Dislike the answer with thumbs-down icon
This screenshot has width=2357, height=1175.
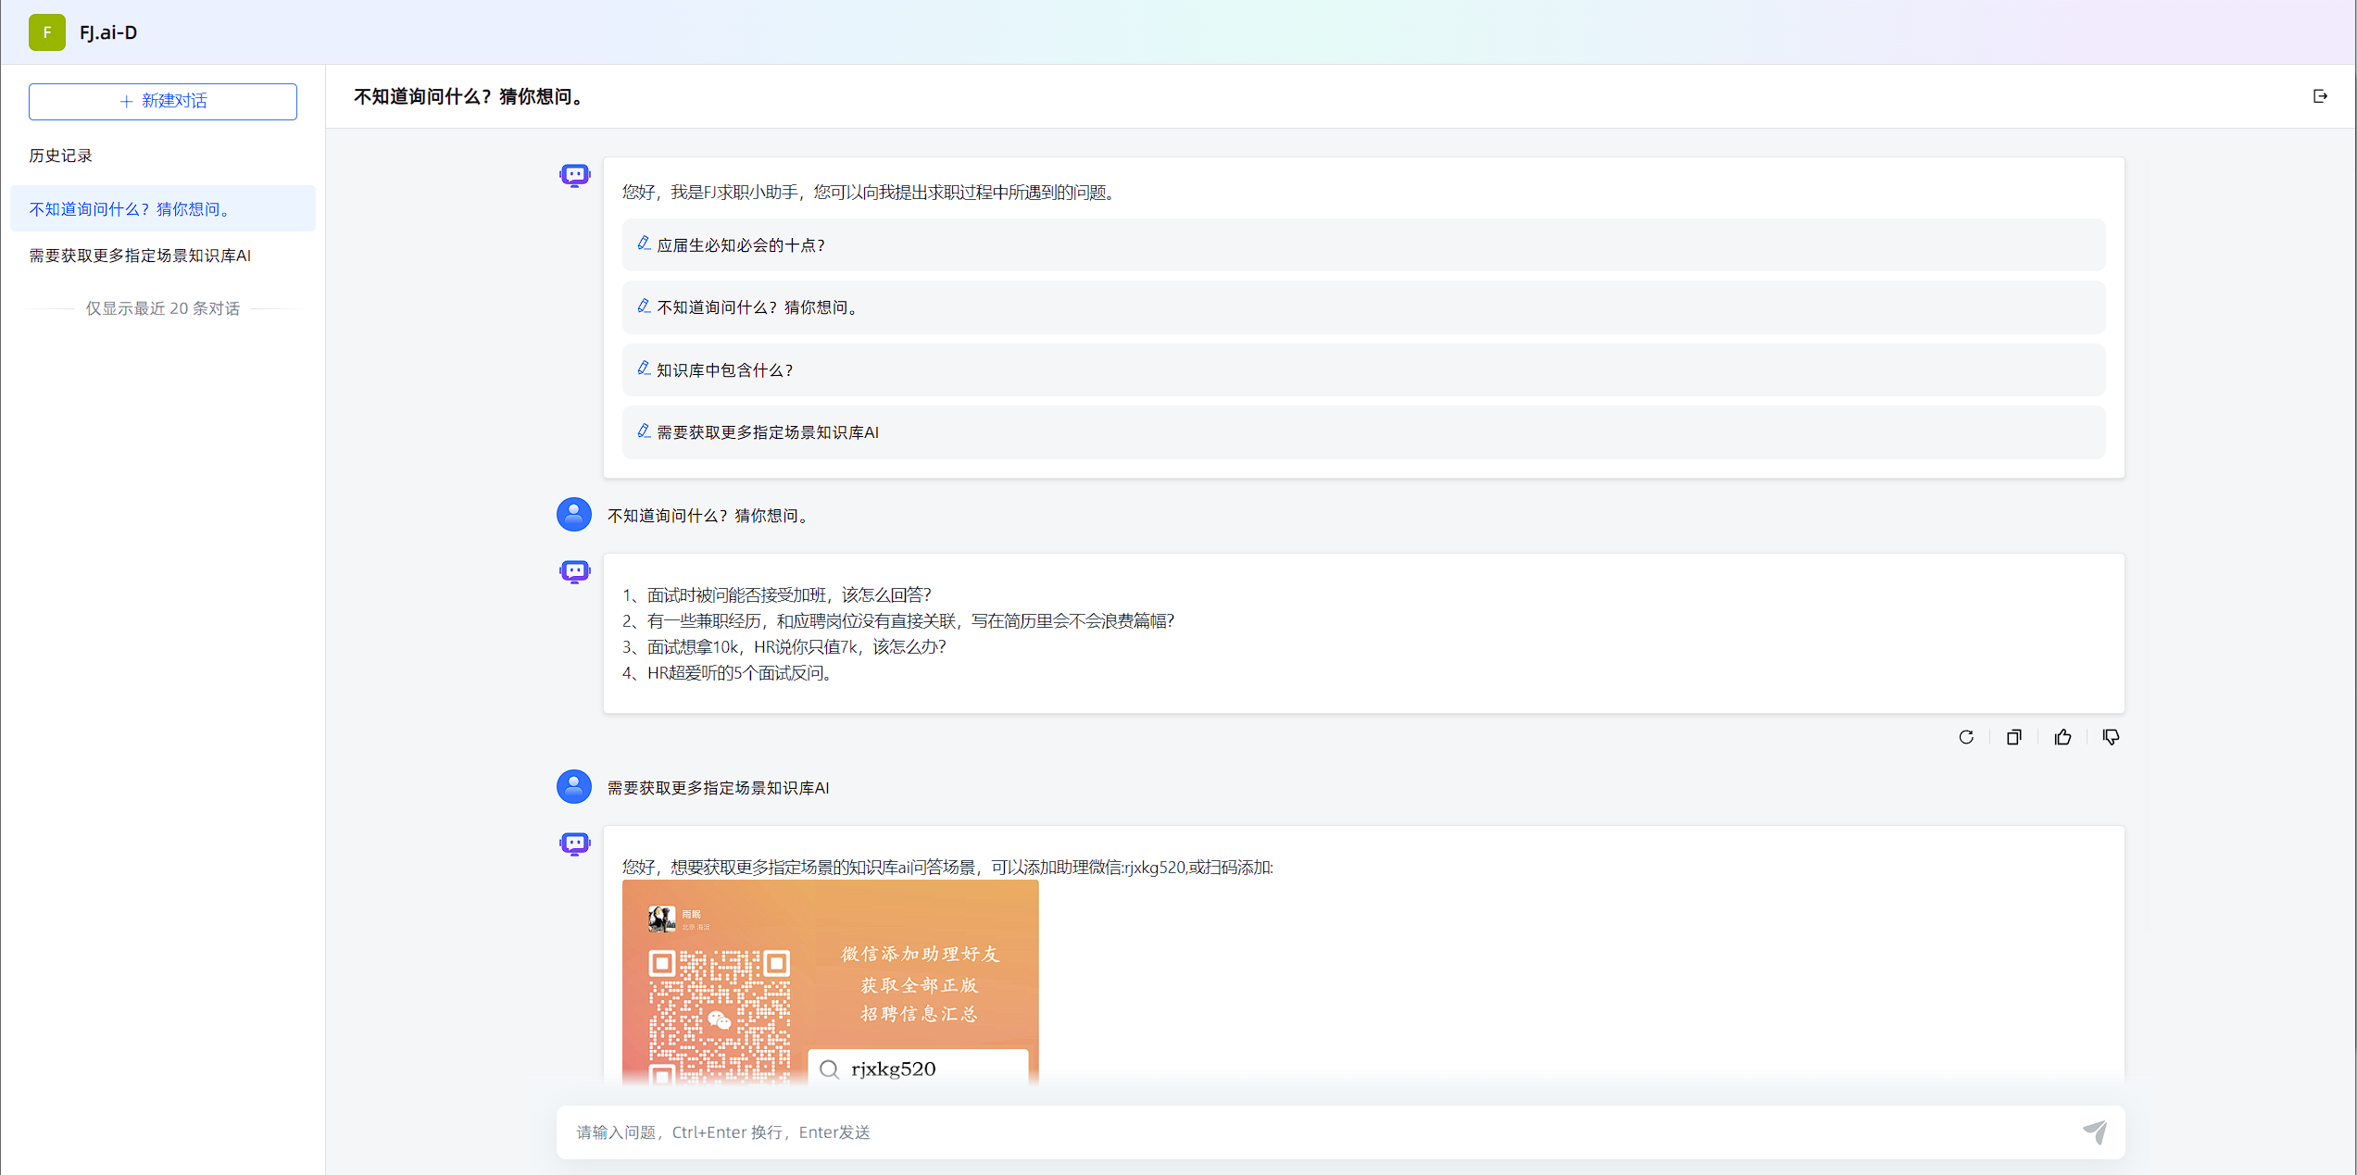click(2111, 737)
